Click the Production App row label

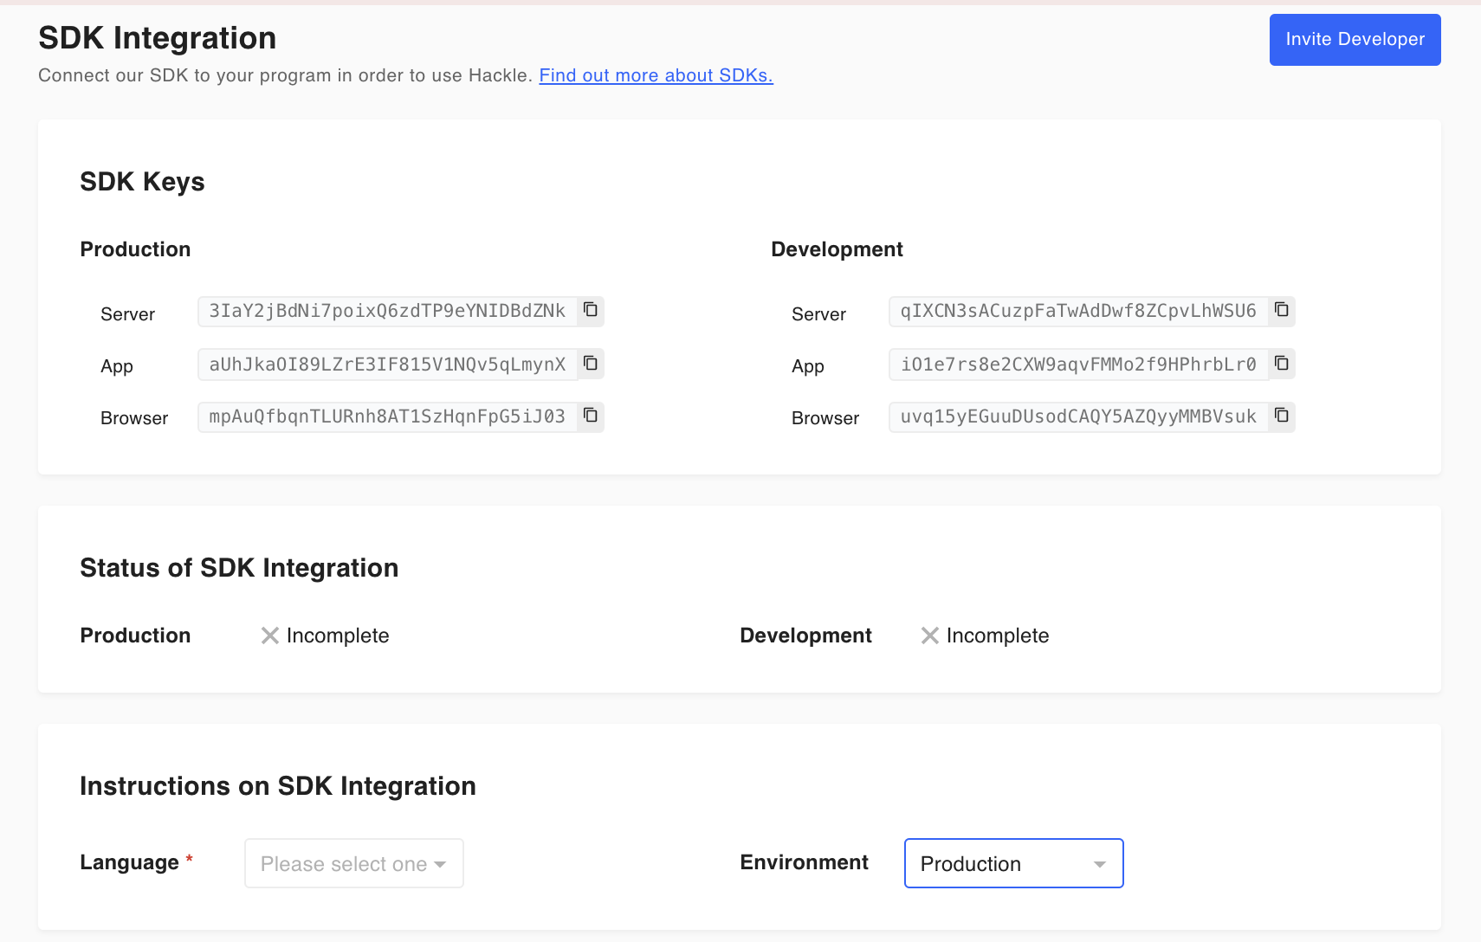click(117, 366)
